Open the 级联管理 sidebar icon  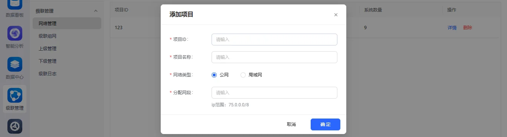pos(15,95)
